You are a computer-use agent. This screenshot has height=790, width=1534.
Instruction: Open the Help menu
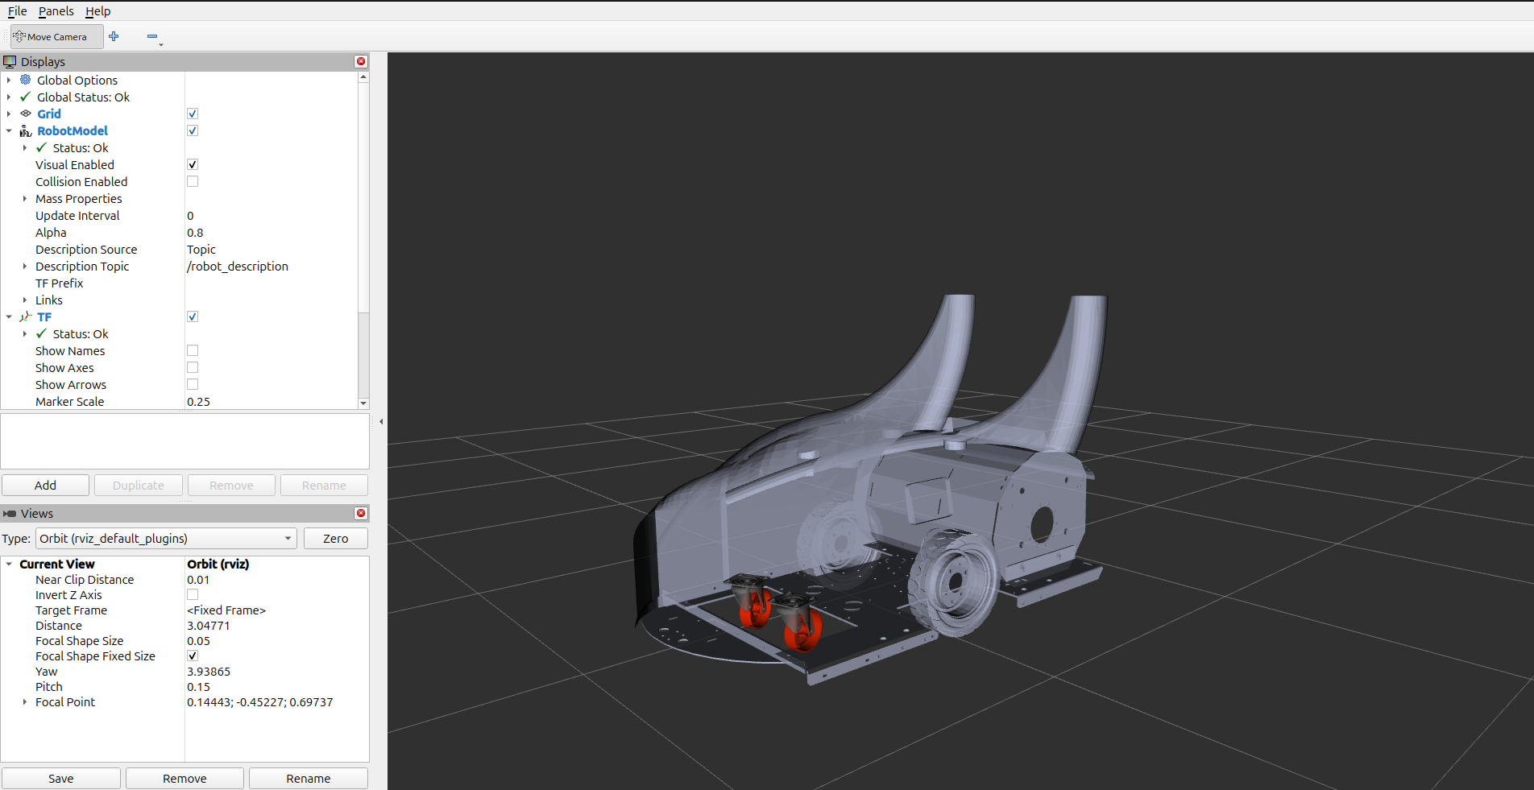tap(97, 11)
